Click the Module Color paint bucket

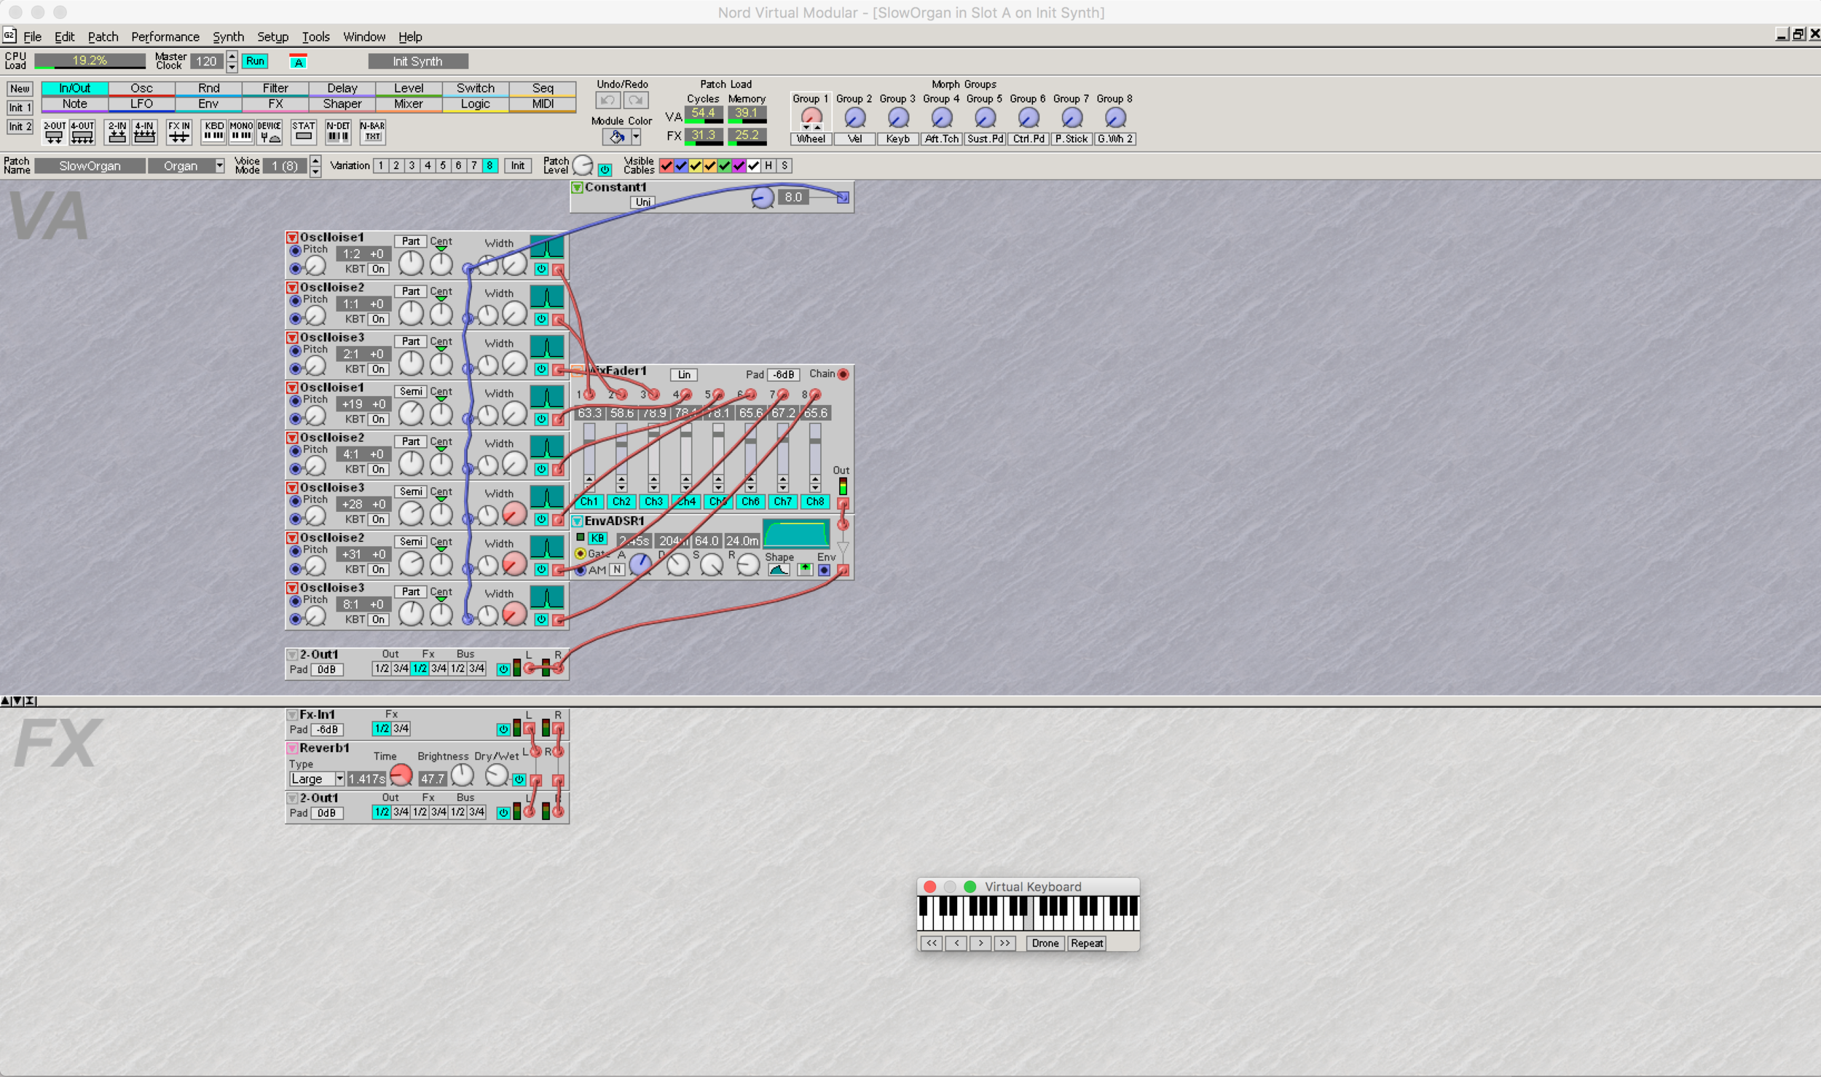coord(617,137)
